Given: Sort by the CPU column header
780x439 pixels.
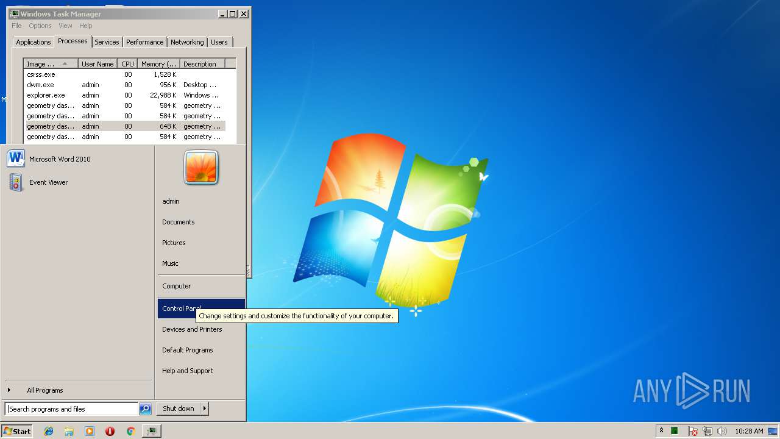Looking at the screenshot, I should (x=127, y=64).
